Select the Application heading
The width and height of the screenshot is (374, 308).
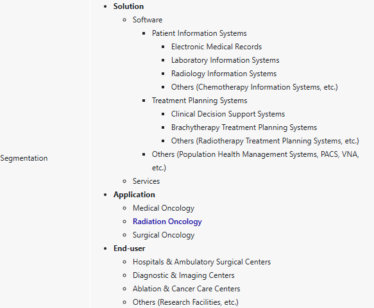(x=134, y=195)
